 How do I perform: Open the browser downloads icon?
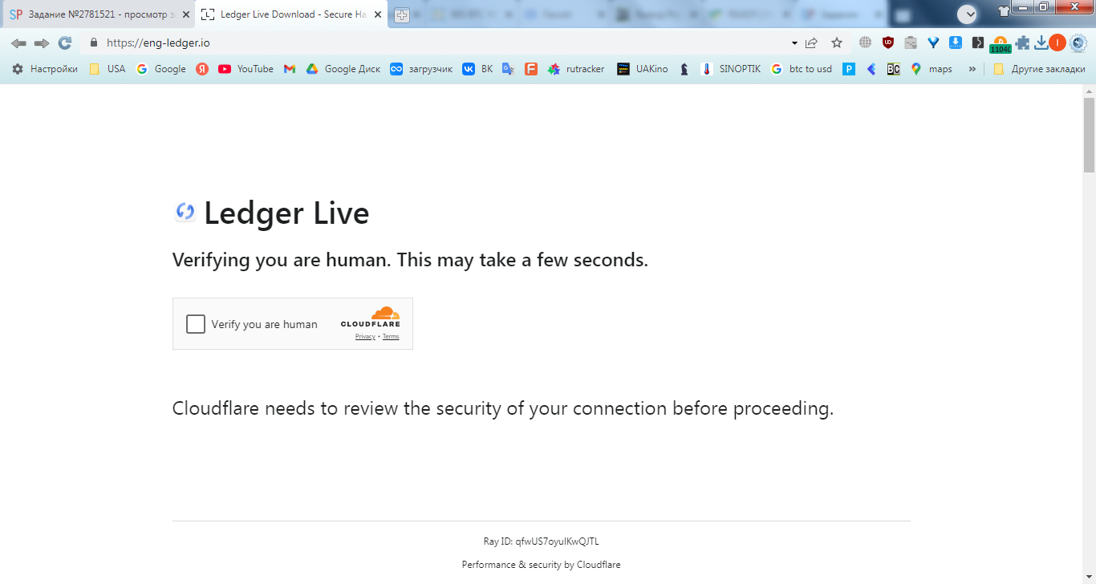click(1041, 43)
